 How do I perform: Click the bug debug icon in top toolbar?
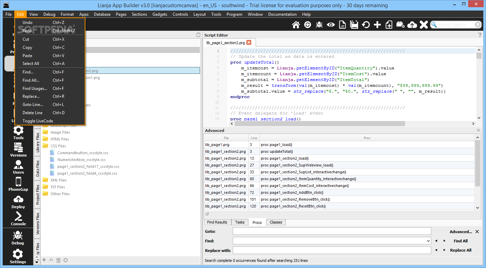319,25
